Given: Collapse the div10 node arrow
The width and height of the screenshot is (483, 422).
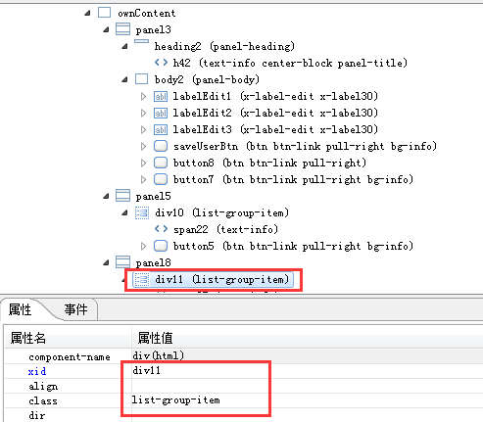Looking at the screenshot, I should point(124,212).
